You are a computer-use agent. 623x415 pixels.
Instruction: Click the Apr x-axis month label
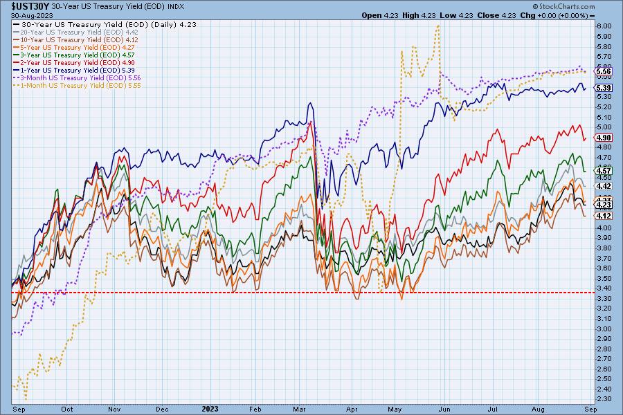point(352,409)
